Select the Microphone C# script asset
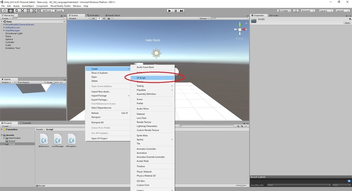Image resolution: width=352 pixels, height=191 pixels. (71, 140)
